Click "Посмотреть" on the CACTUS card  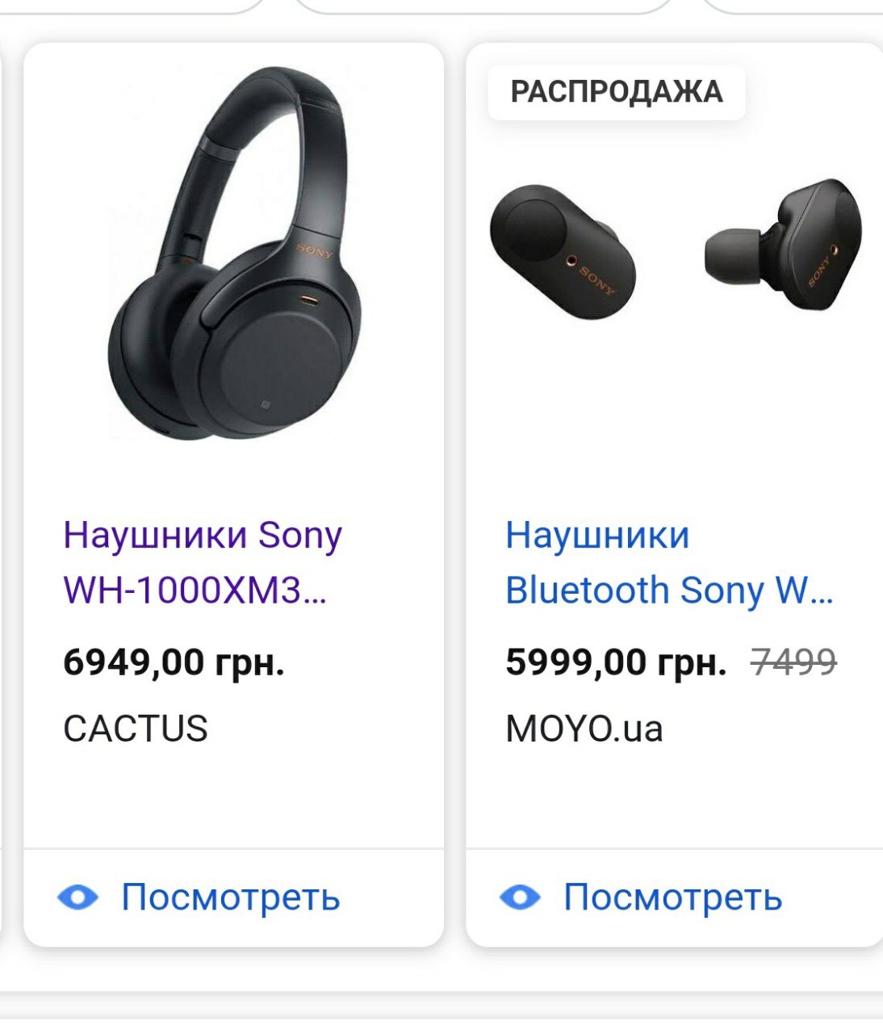coord(231,897)
